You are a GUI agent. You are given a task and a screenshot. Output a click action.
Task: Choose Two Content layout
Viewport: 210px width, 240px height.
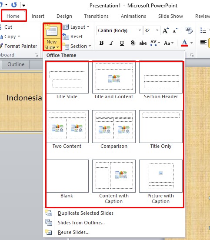67,130
